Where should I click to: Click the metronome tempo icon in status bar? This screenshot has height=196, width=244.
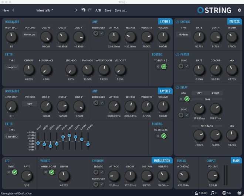point(196,193)
